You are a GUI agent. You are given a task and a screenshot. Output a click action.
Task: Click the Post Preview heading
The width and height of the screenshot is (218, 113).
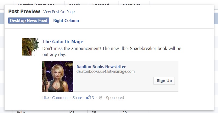point(24,11)
